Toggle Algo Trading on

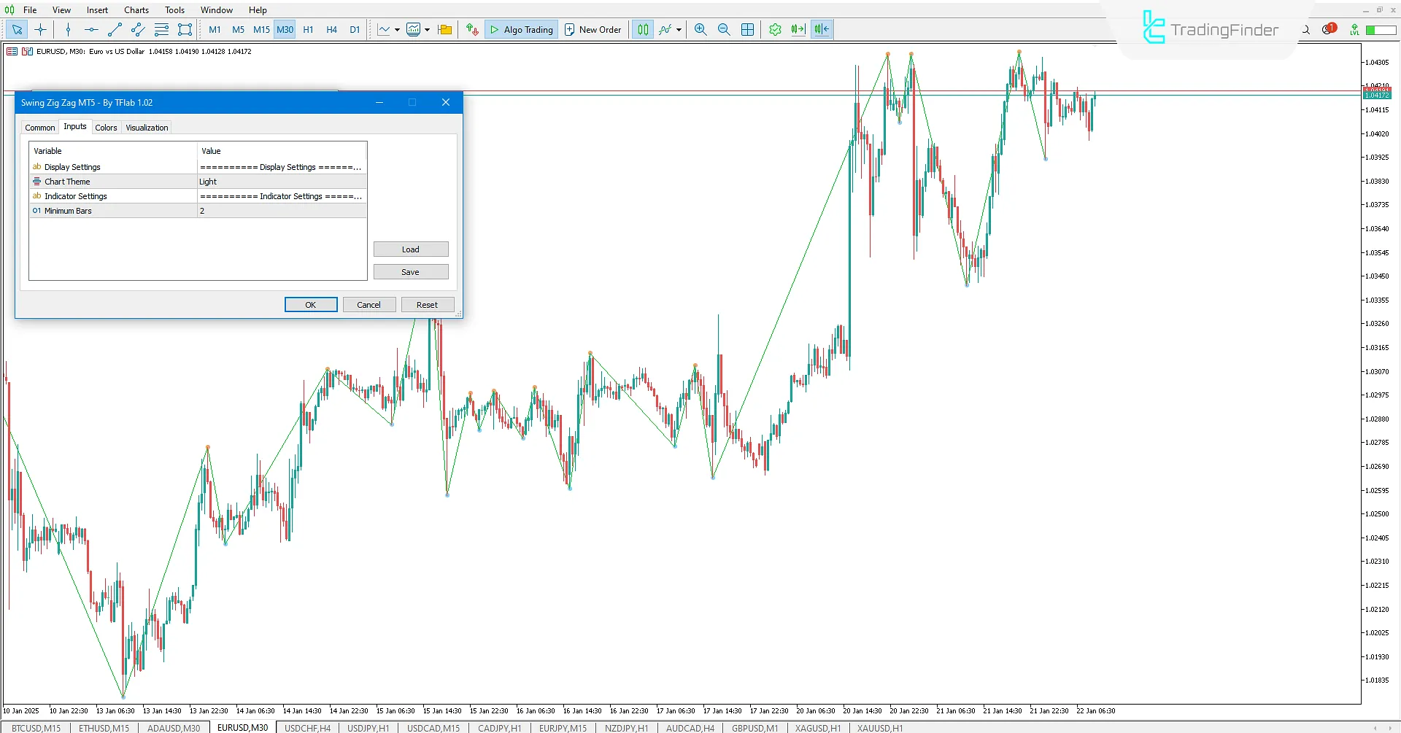tap(520, 29)
